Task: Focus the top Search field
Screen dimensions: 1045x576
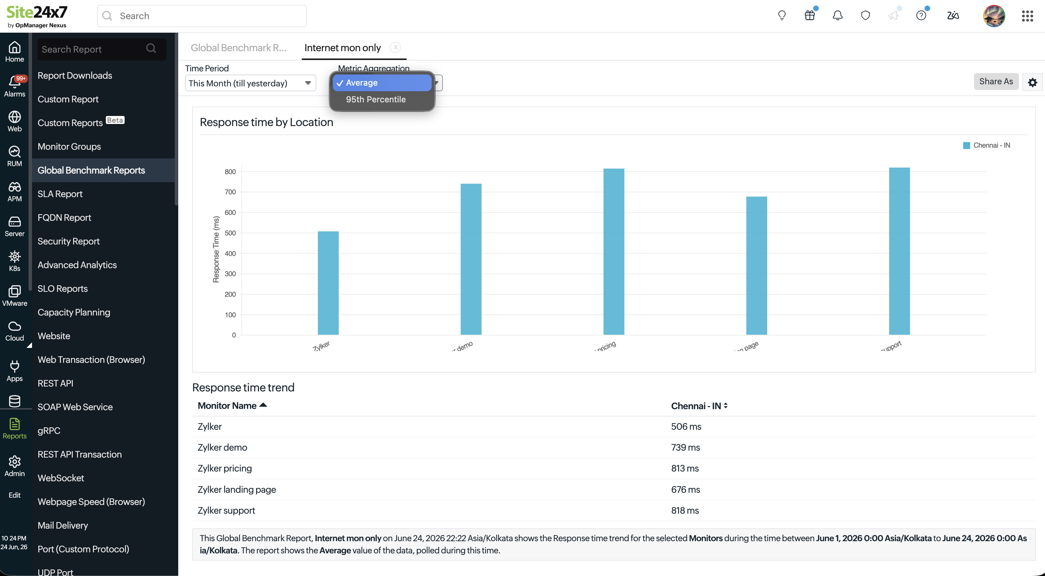Action: click(202, 16)
